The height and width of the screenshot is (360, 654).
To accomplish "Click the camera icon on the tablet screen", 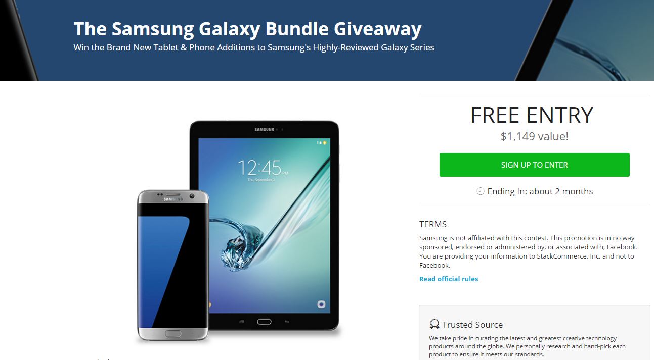I will pyautogui.click(x=320, y=304).
